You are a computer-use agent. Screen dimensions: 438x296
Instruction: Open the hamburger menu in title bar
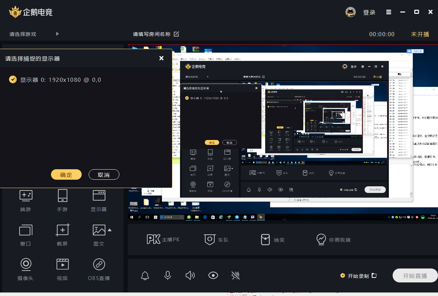388,12
